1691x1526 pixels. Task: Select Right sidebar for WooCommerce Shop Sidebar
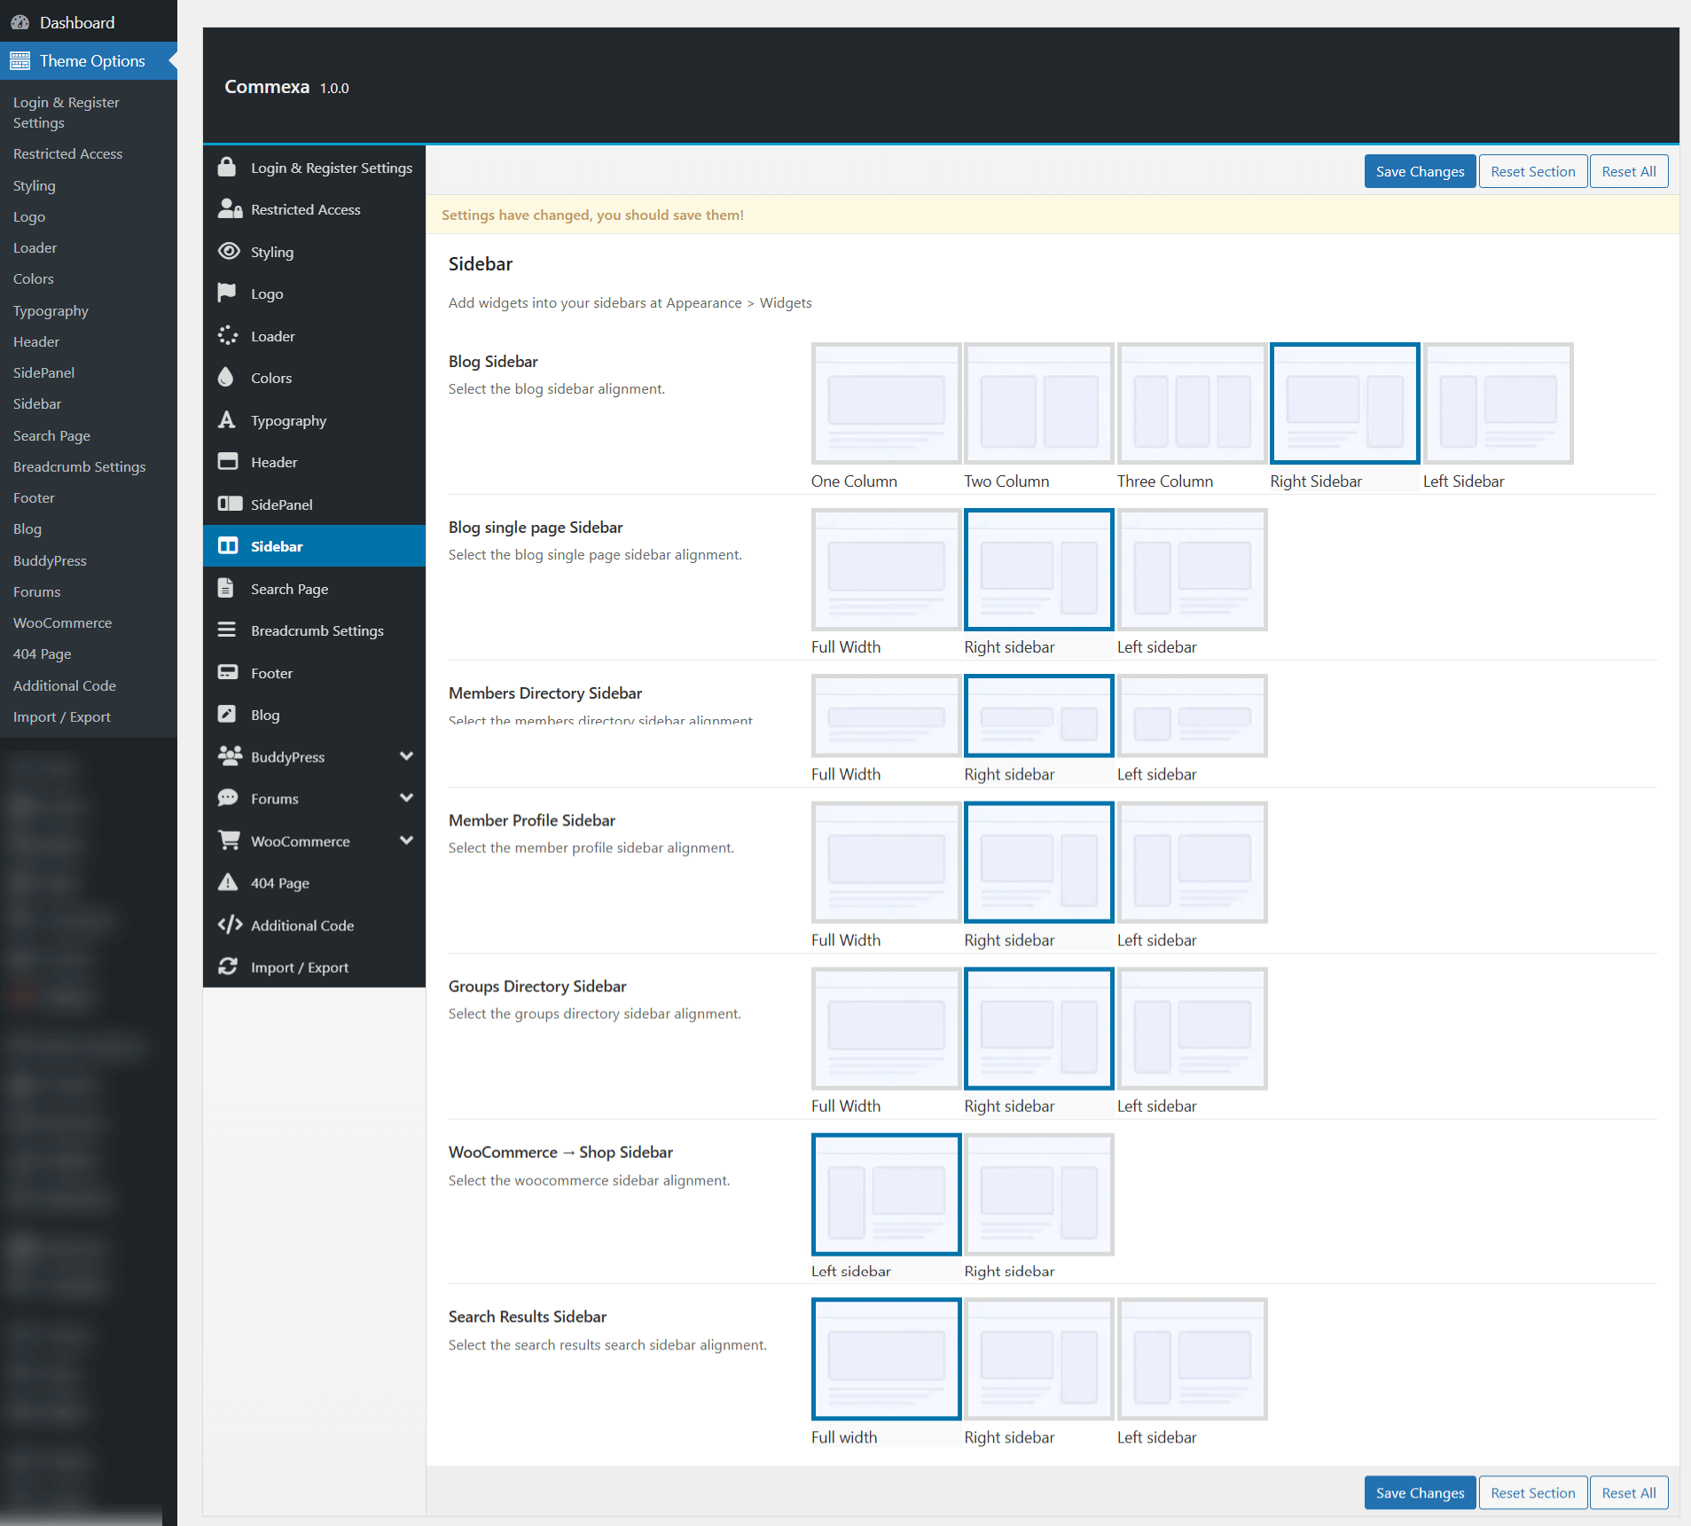1038,1193
